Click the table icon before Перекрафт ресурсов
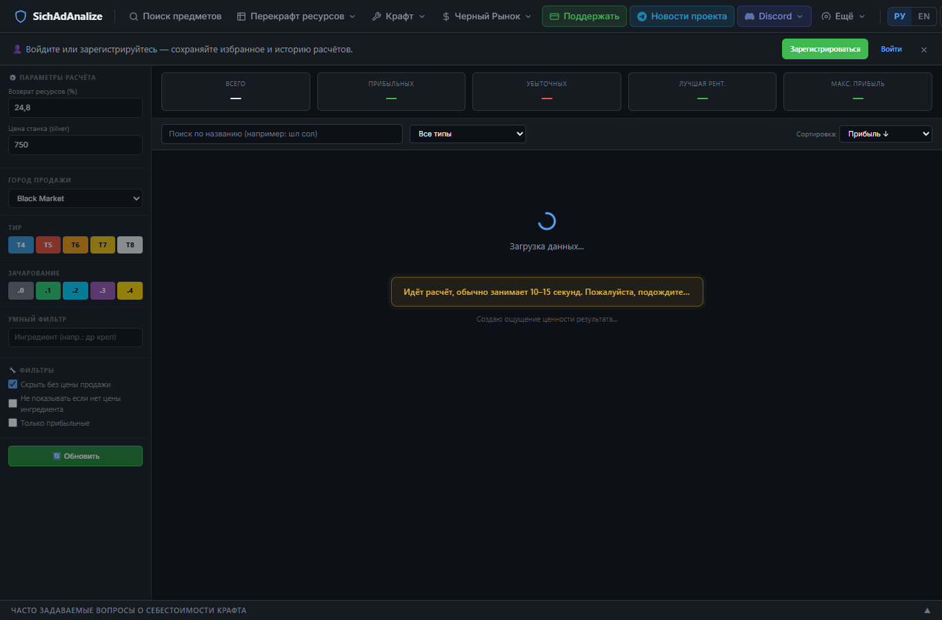The width and height of the screenshot is (942, 620). pyautogui.click(x=241, y=17)
